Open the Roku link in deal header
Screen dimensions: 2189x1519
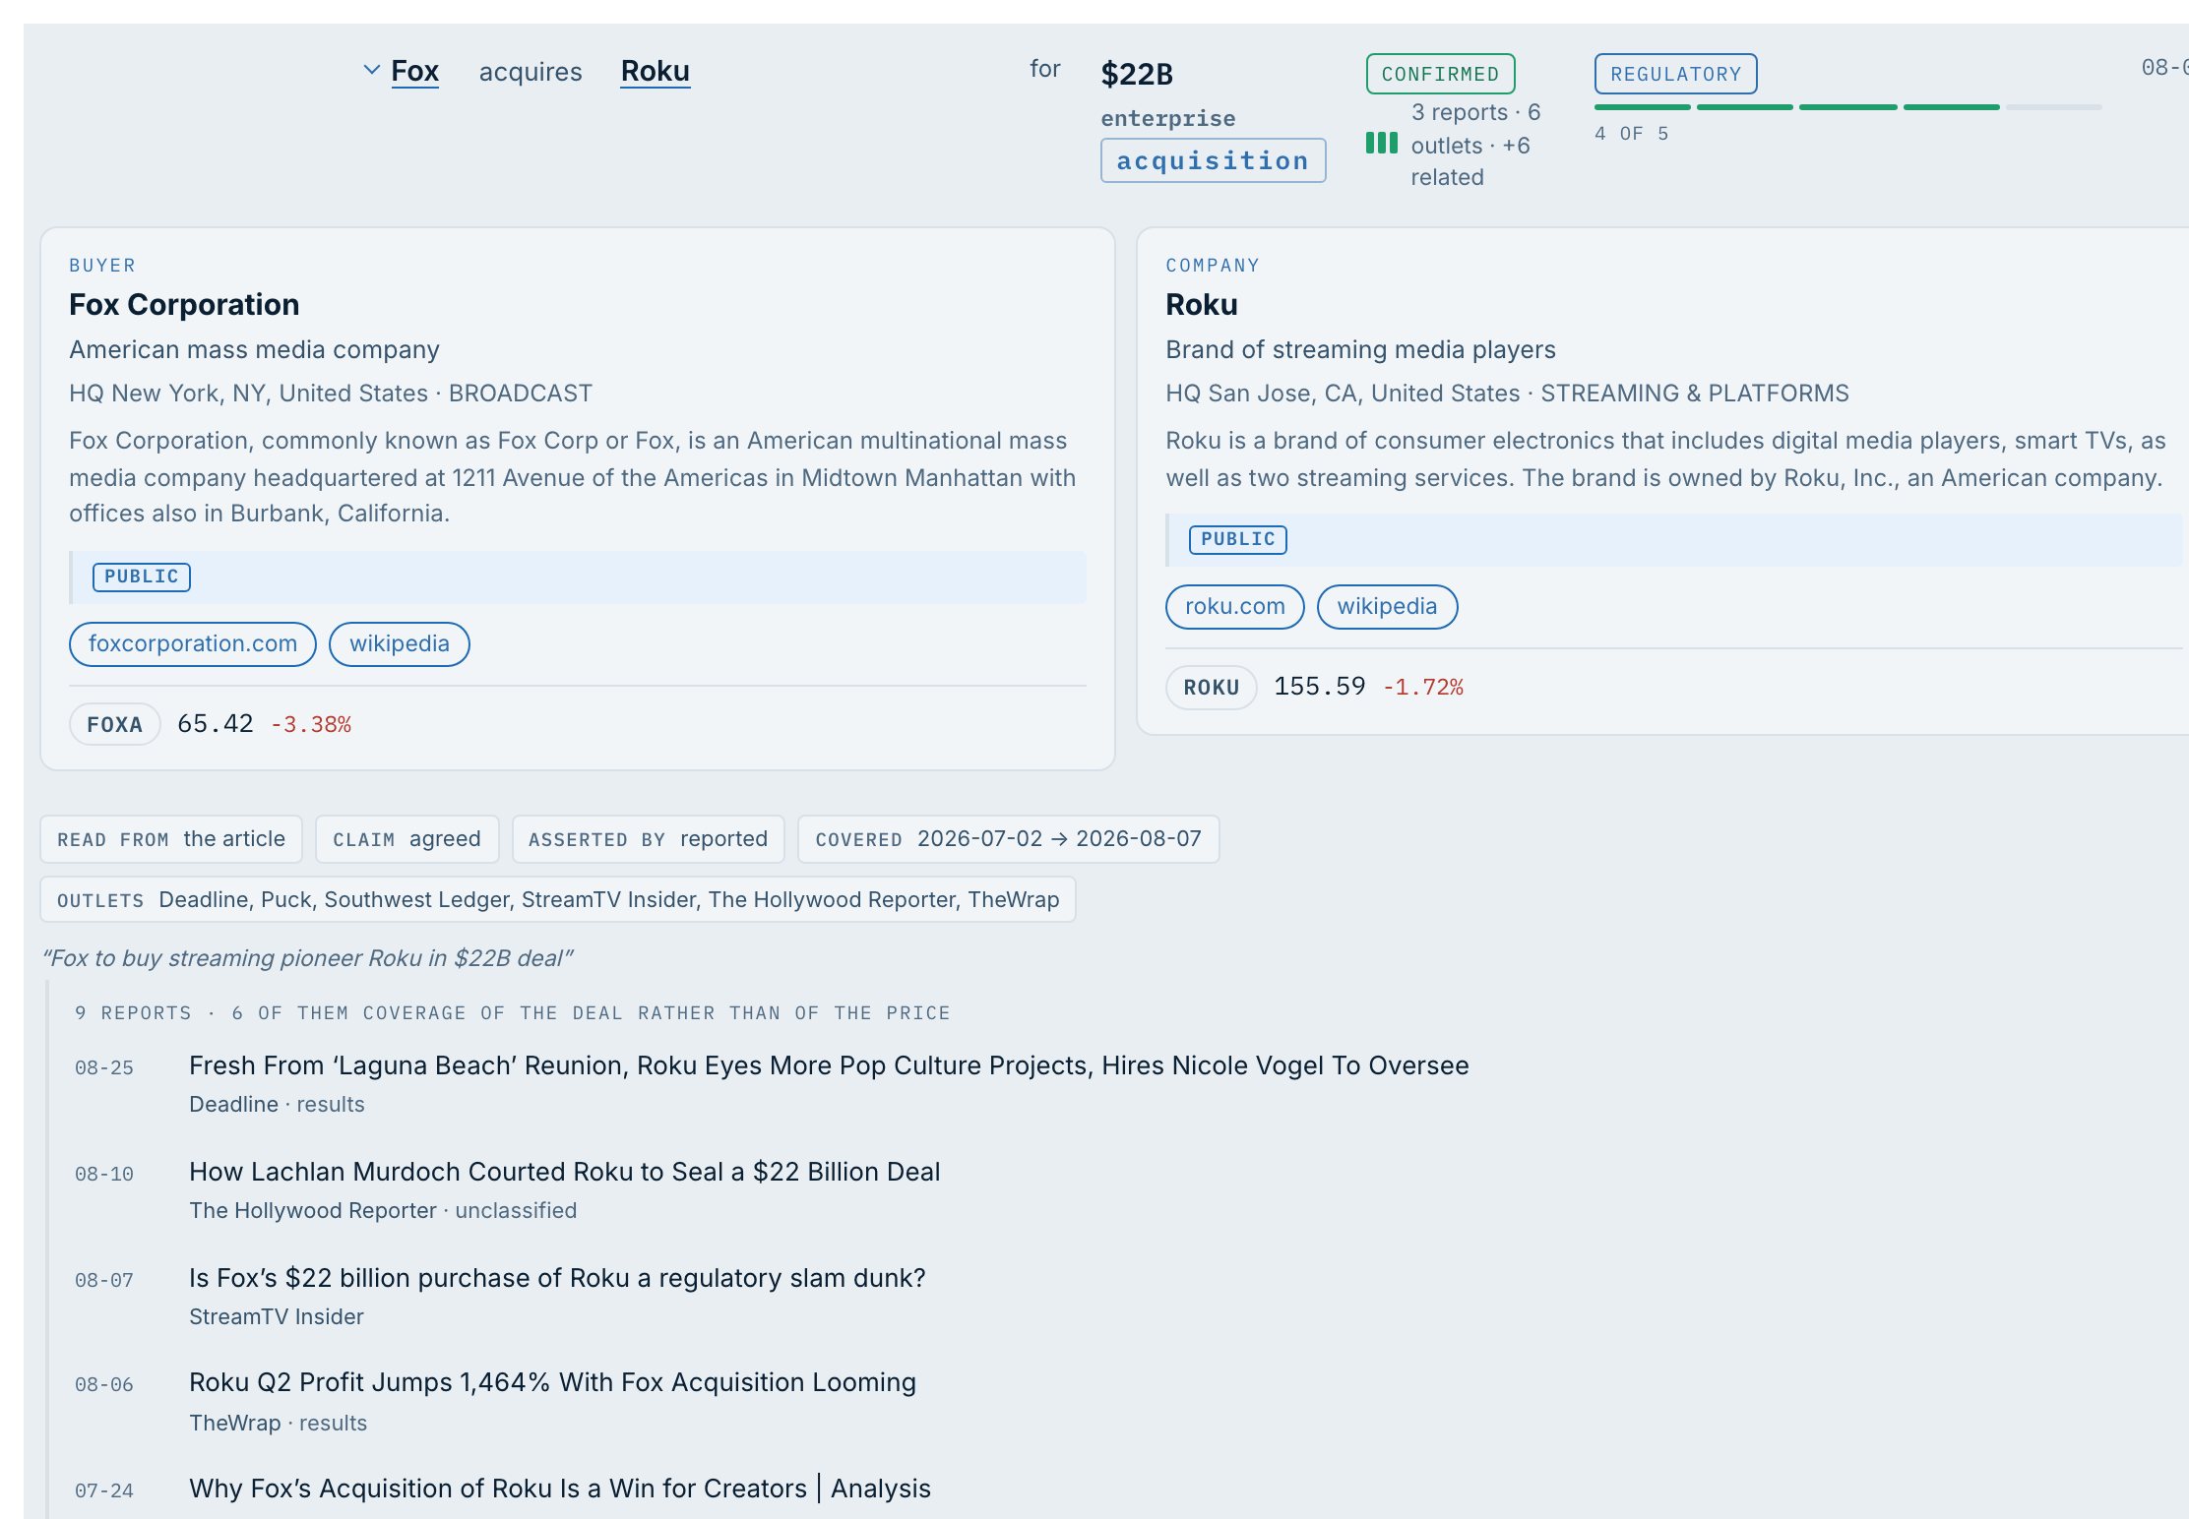click(x=655, y=71)
